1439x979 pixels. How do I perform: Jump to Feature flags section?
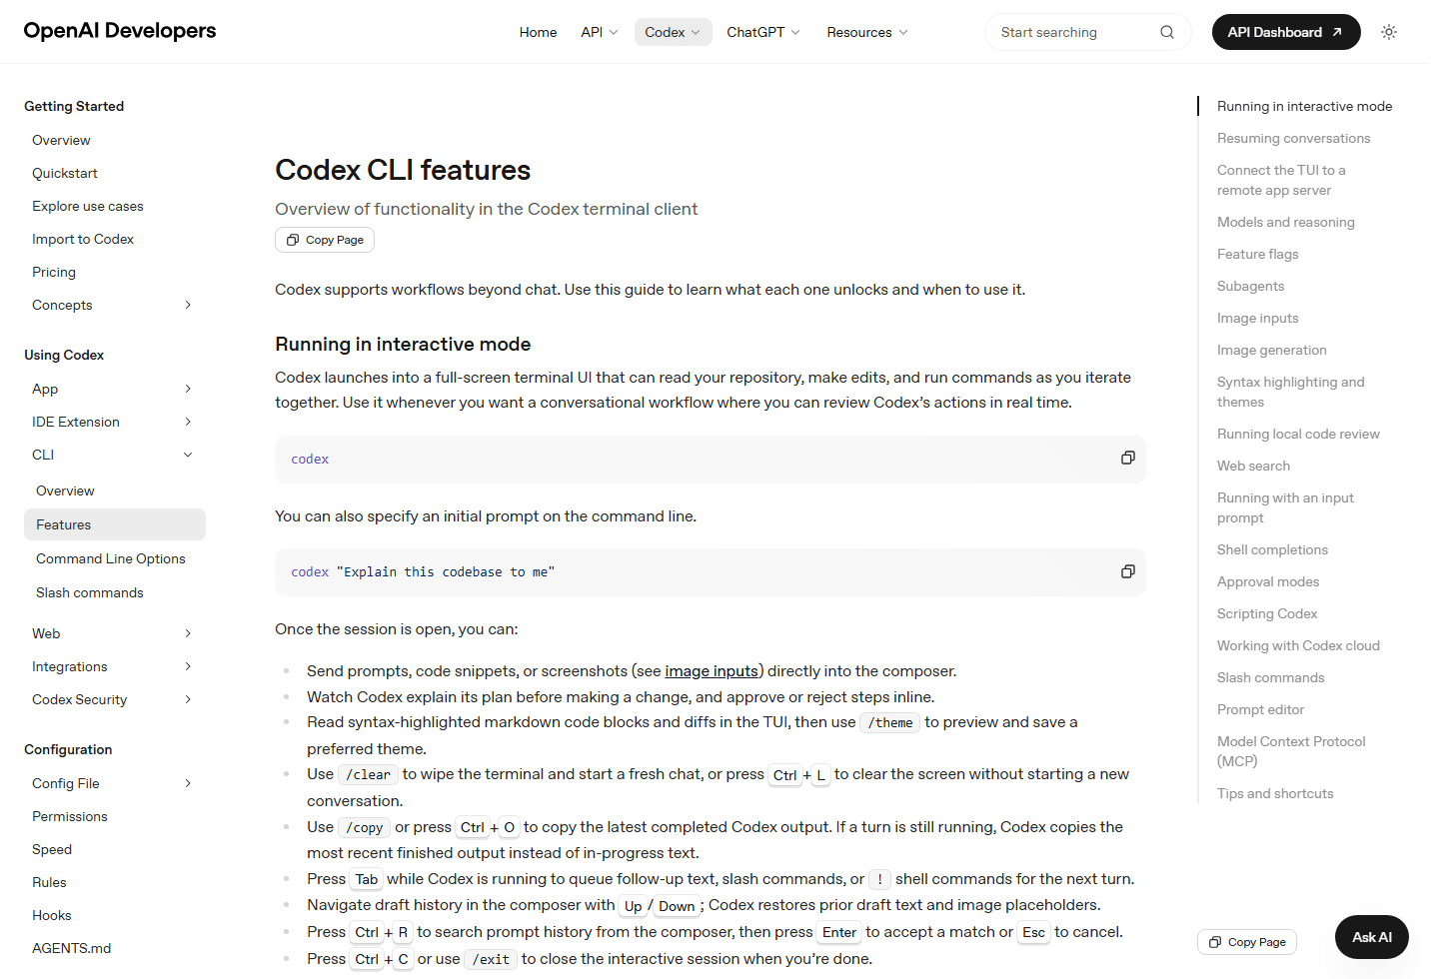pos(1257,254)
